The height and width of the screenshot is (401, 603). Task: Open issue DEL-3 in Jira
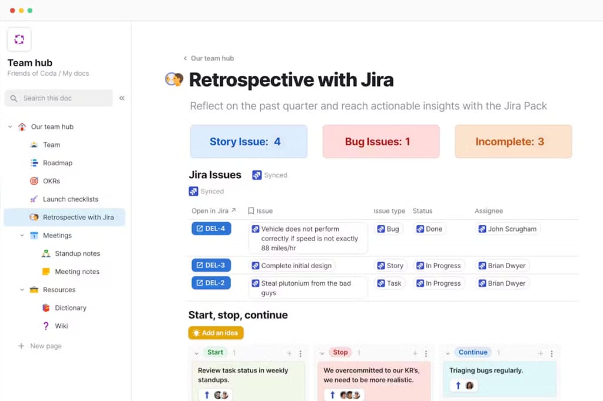211,265
